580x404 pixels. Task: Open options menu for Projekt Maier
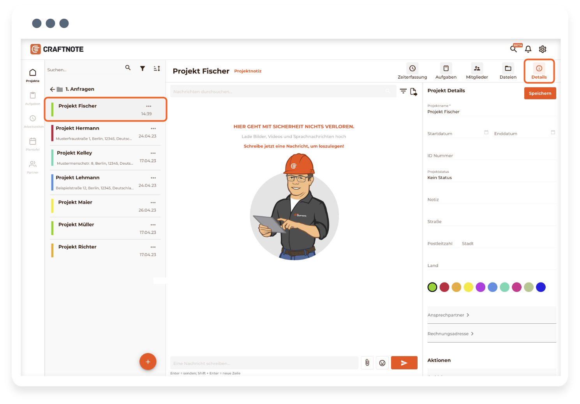(153, 203)
